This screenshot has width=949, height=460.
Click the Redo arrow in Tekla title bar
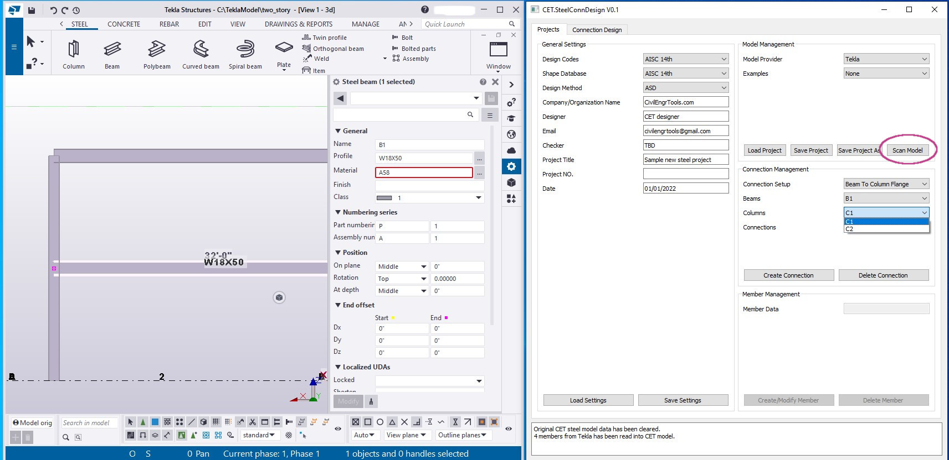65,10
